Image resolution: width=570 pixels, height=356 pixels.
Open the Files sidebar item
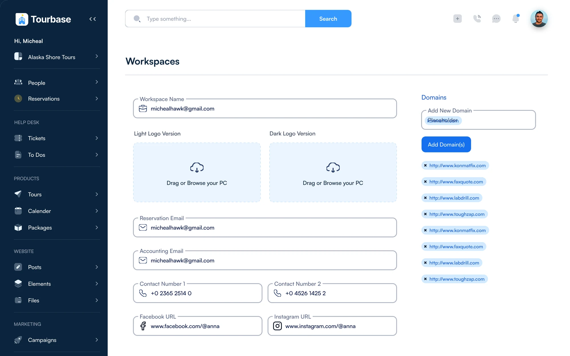[x=57, y=300]
